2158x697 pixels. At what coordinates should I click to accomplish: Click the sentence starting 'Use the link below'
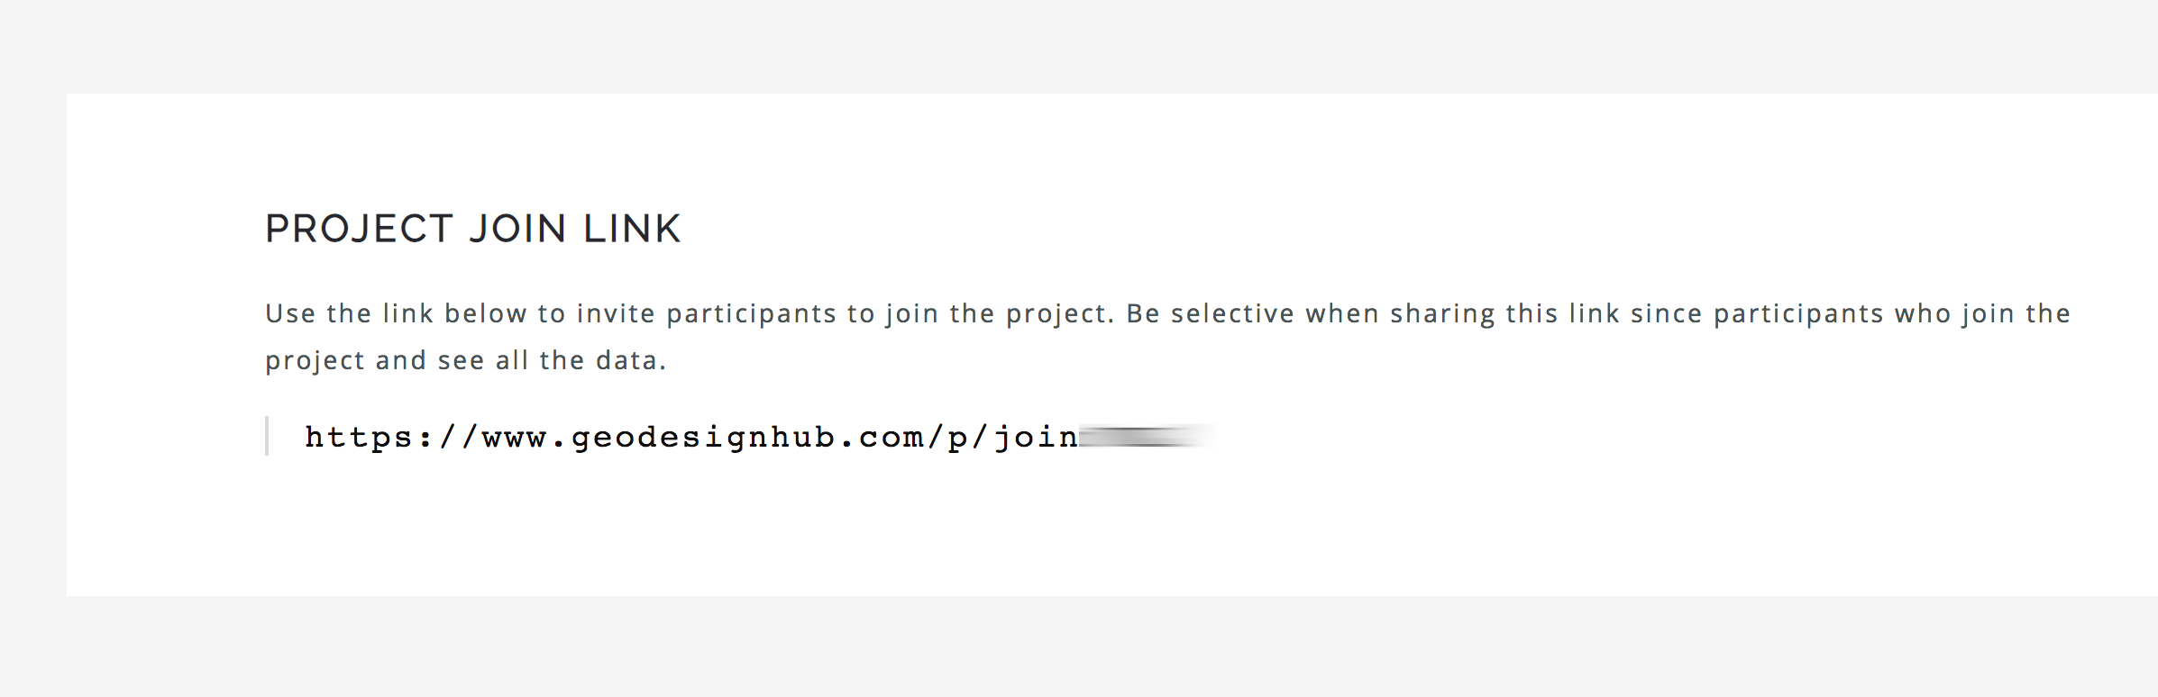point(690,313)
